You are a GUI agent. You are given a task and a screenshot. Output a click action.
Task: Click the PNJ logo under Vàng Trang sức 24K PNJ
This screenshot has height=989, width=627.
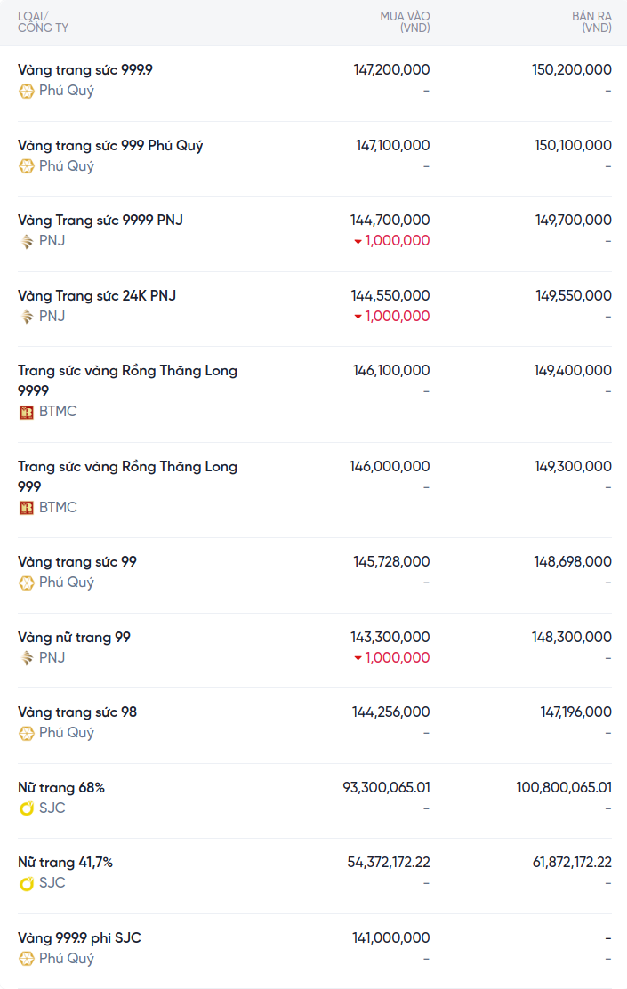[27, 317]
